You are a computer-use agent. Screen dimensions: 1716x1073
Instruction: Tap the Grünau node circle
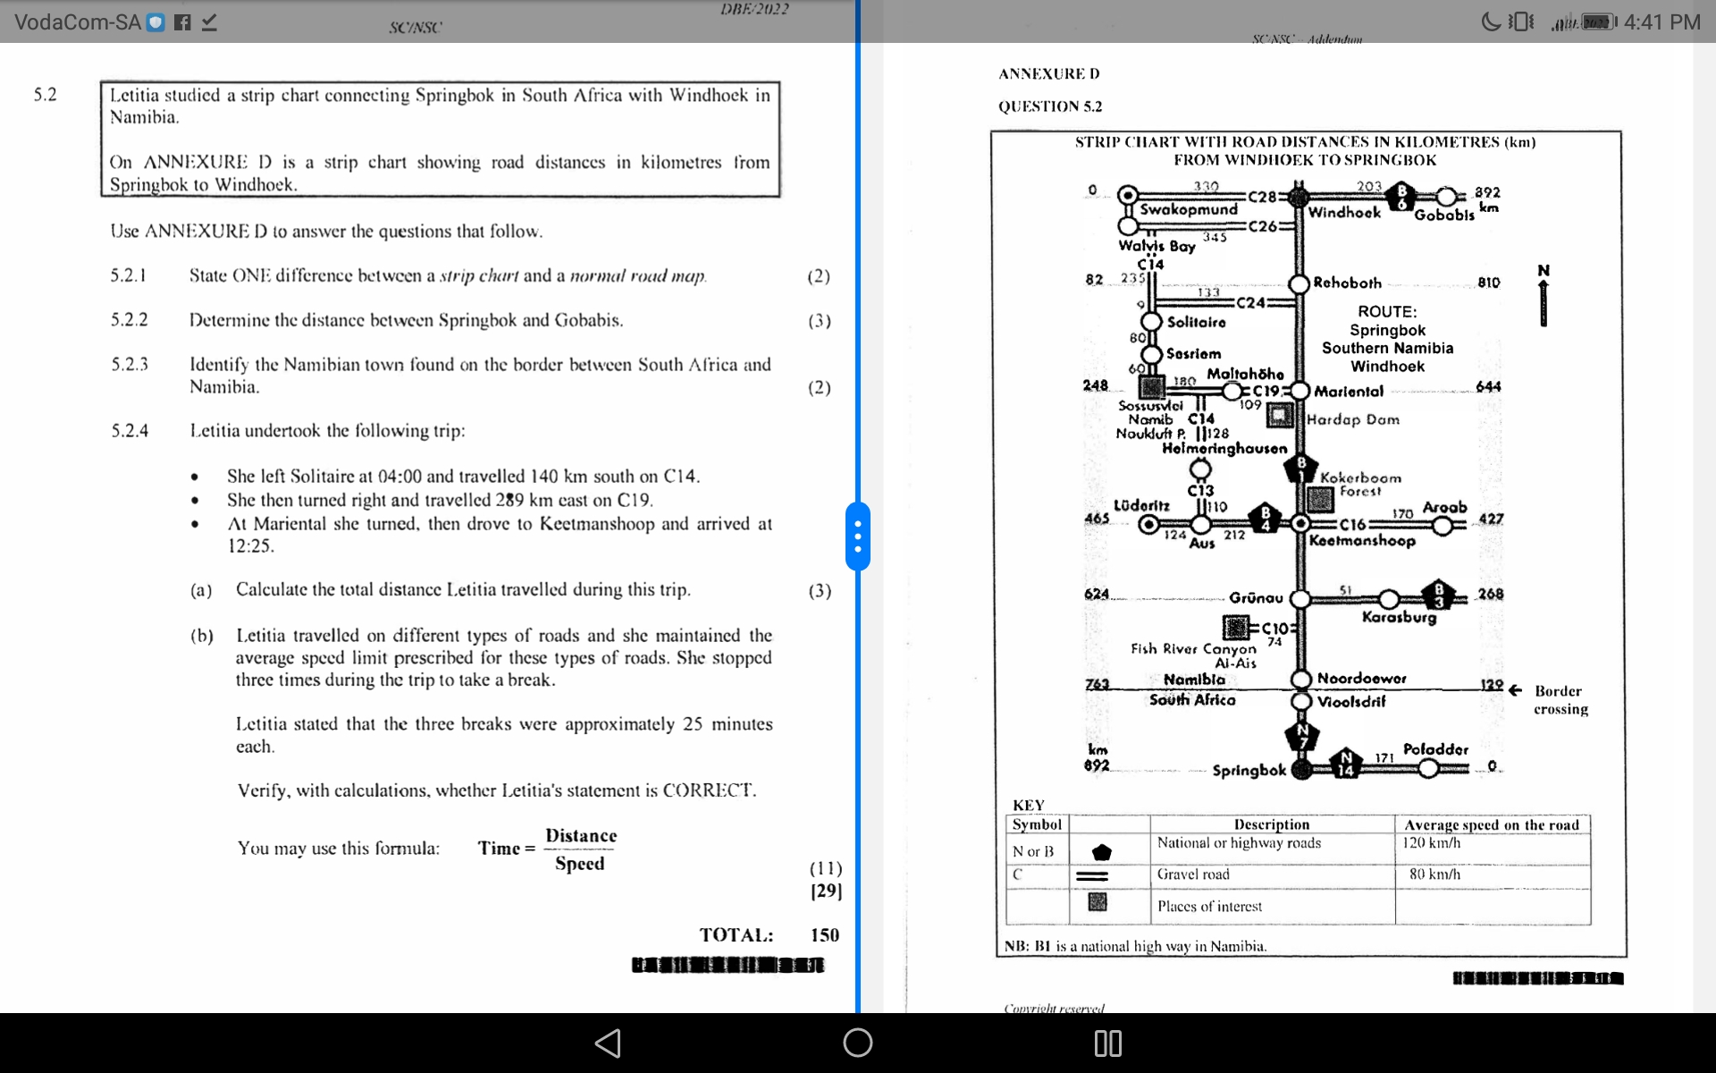[x=1300, y=598]
